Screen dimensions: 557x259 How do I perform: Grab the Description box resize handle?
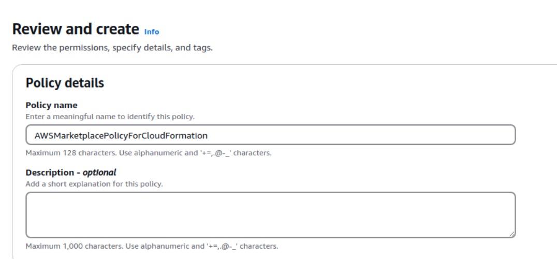click(511, 234)
